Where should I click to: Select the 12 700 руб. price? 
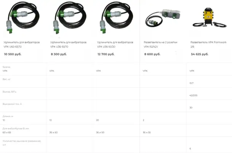[106, 54]
